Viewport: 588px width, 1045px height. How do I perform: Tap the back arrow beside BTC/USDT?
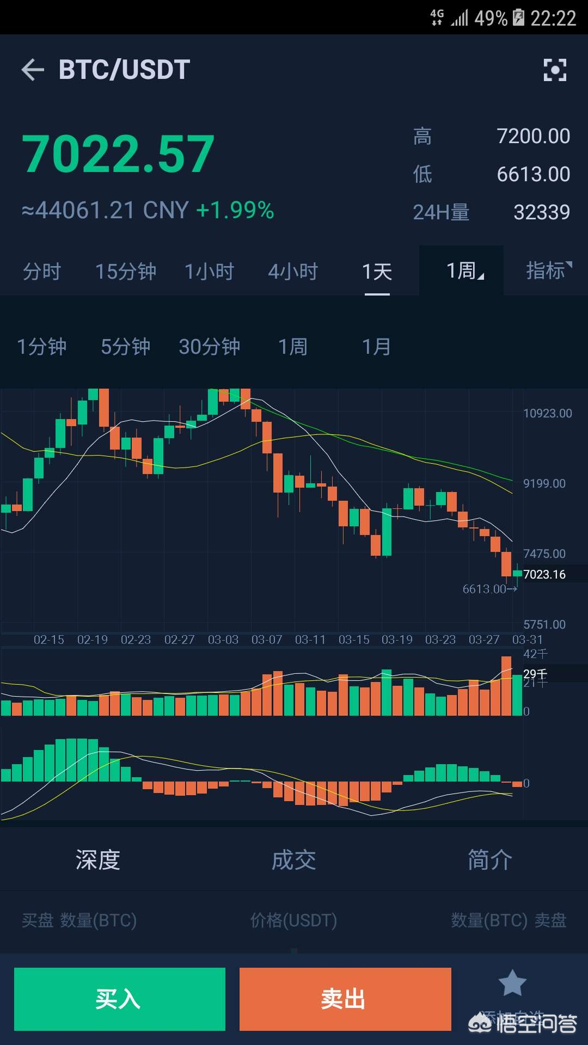(x=33, y=70)
